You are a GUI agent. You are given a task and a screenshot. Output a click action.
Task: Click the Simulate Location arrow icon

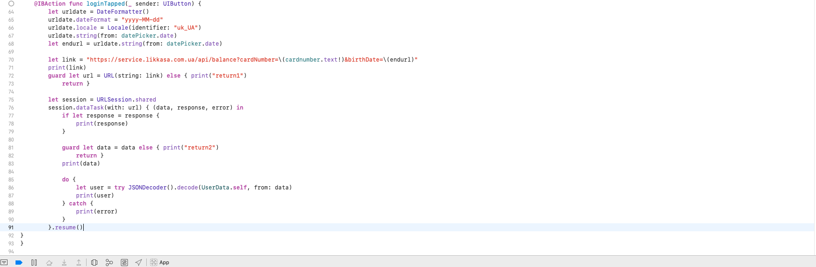point(138,262)
